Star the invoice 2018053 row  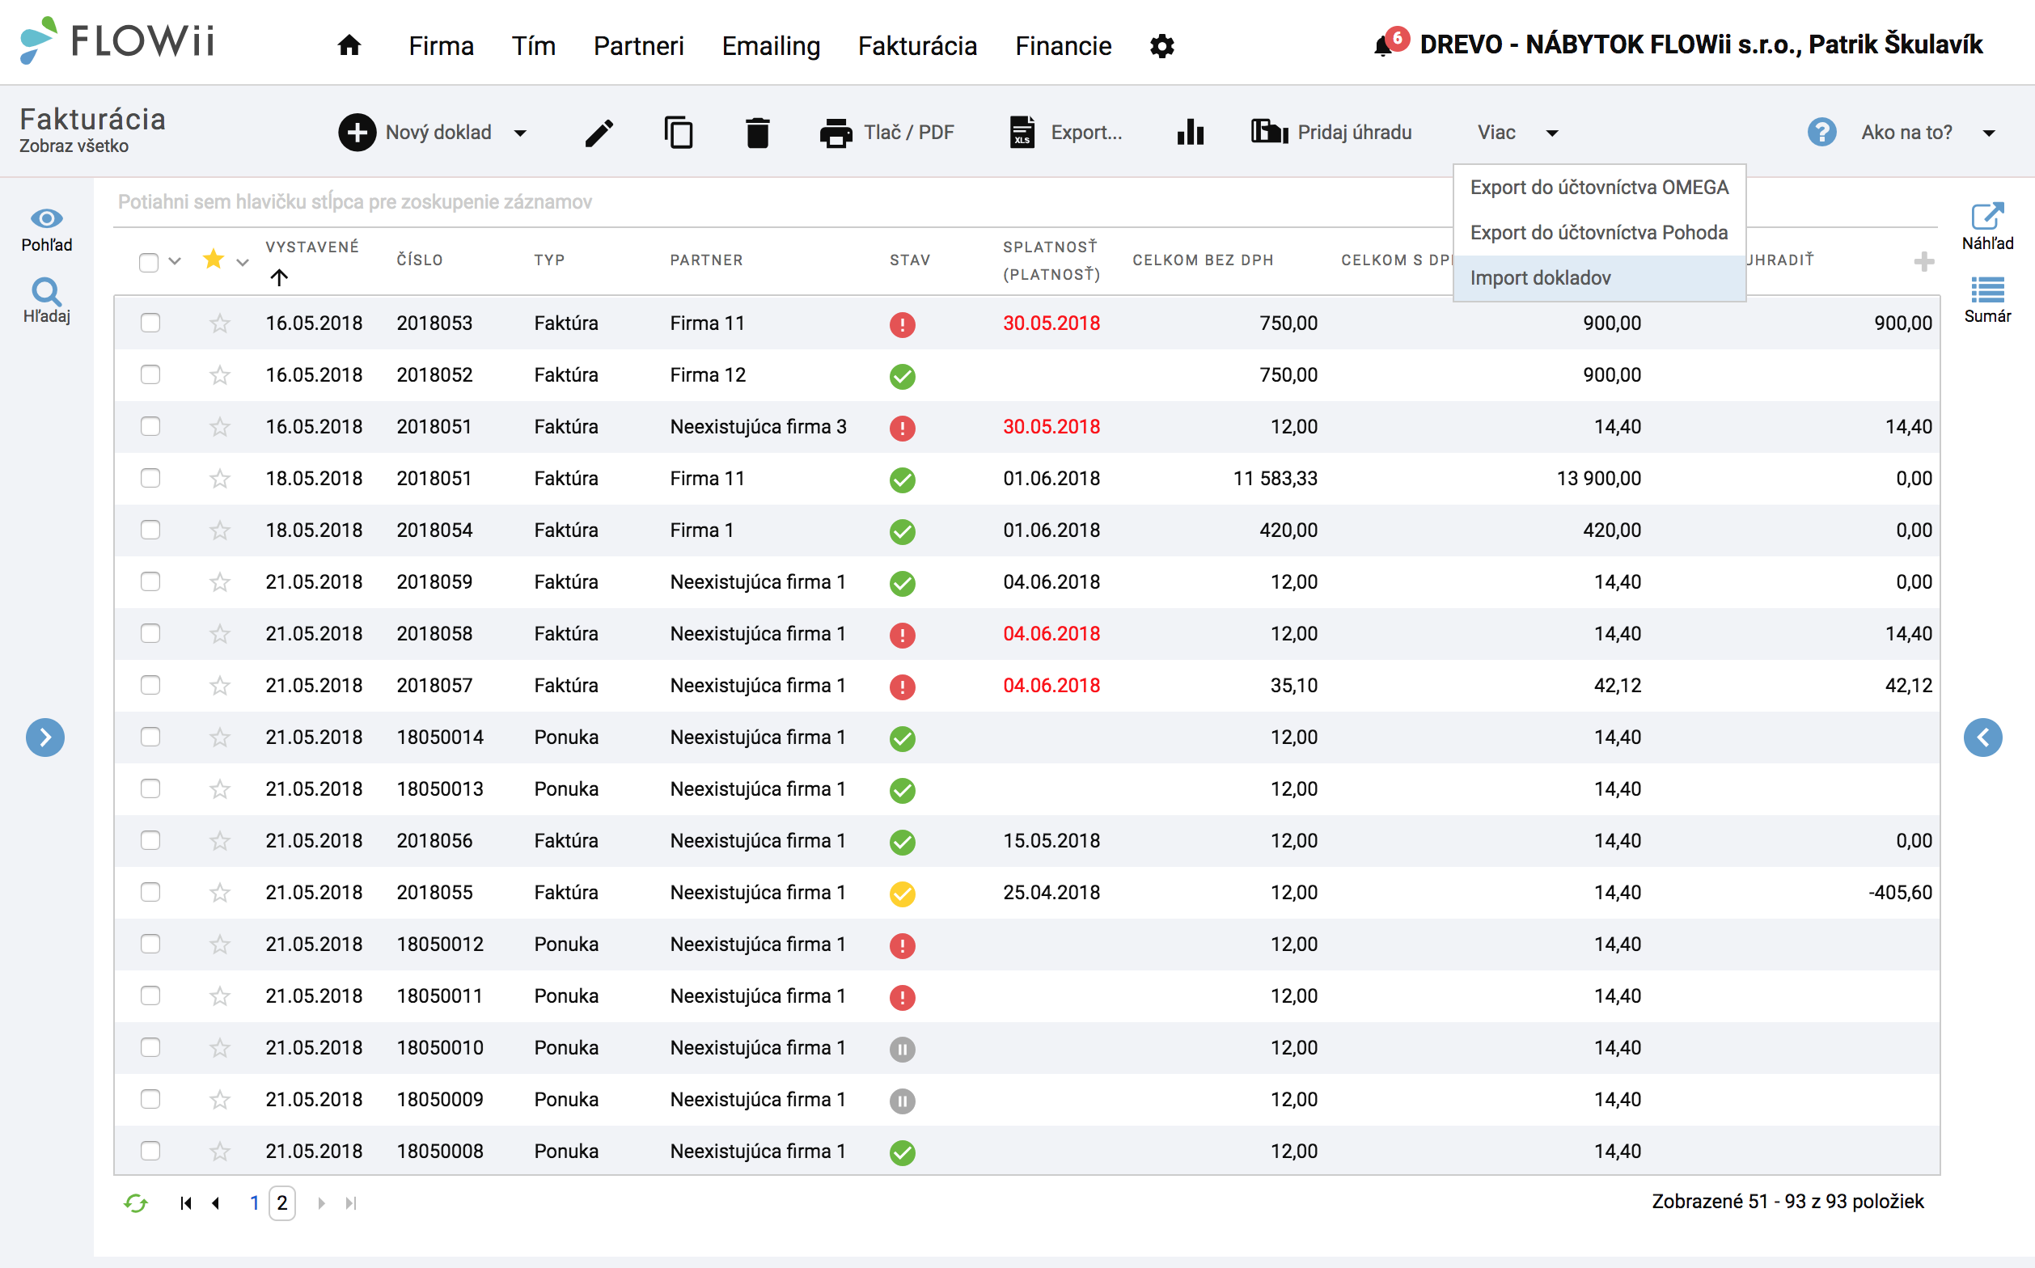pos(220,323)
